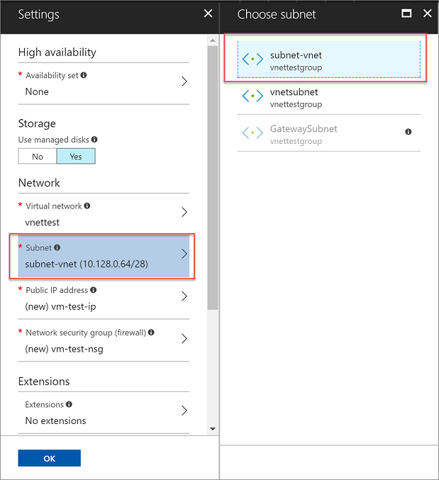Click OK button
Viewport: 439px width, 480px height.
point(49,458)
